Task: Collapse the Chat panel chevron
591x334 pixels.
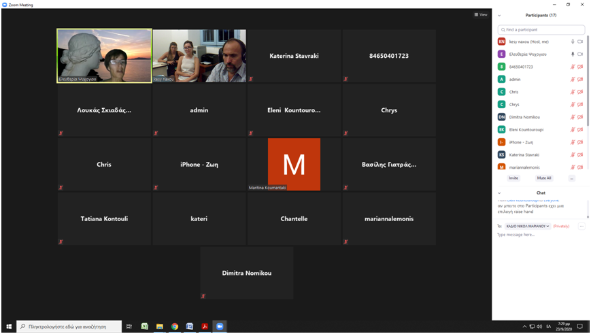Action: (x=499, y=193)
